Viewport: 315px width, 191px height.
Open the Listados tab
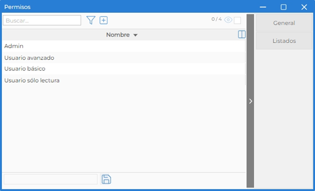(x=284, y=41)
